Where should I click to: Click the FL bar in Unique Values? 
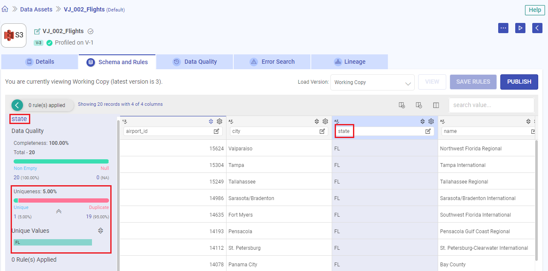(53, 242)
